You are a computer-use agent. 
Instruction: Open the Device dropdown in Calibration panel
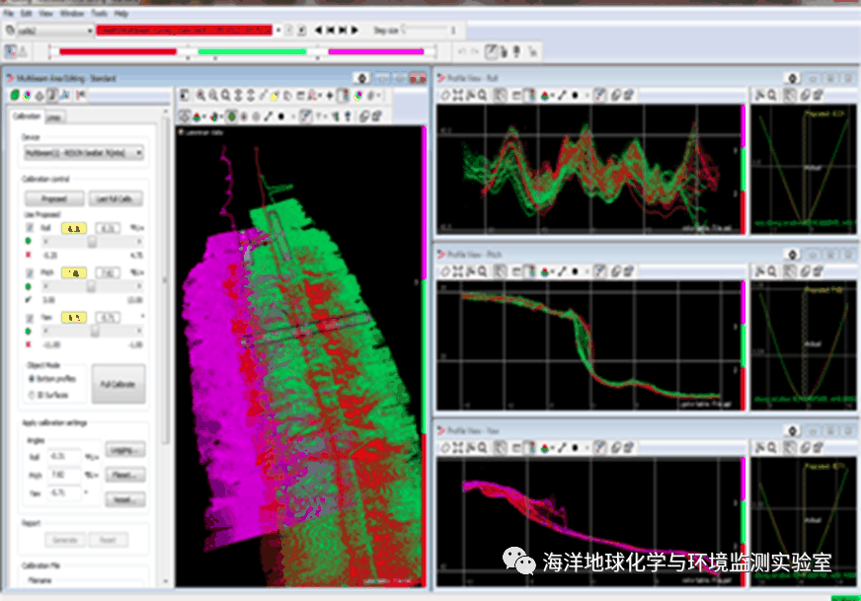coord(83,153)
